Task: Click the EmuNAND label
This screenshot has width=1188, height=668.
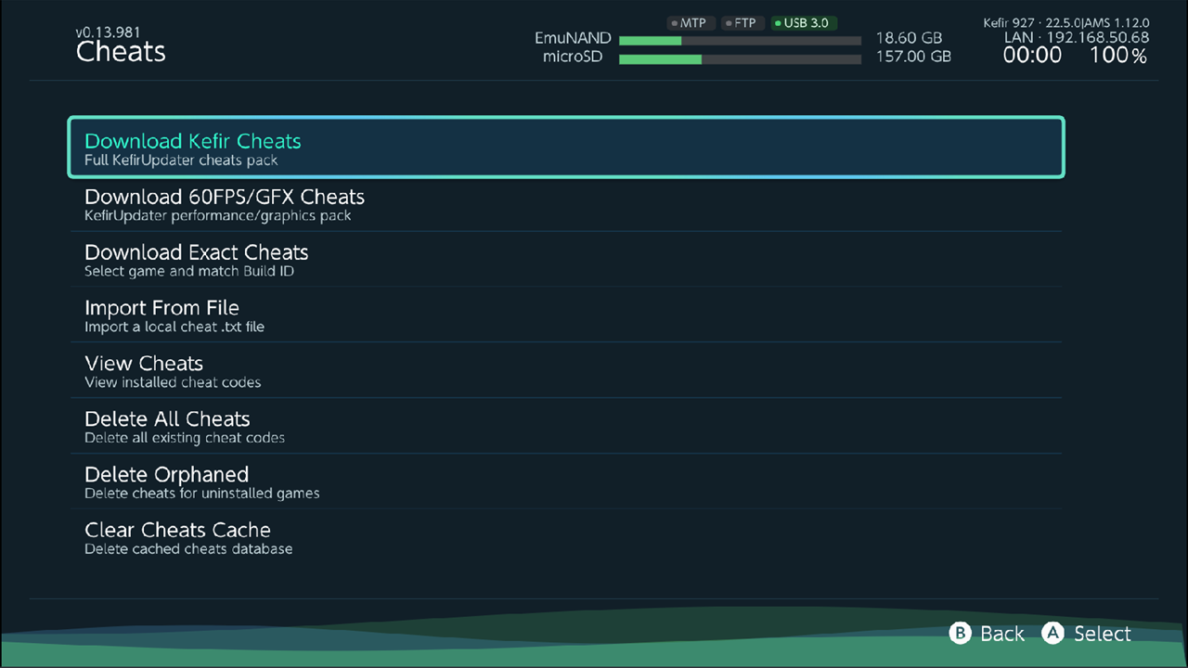Action: click(x=573, y=39)
